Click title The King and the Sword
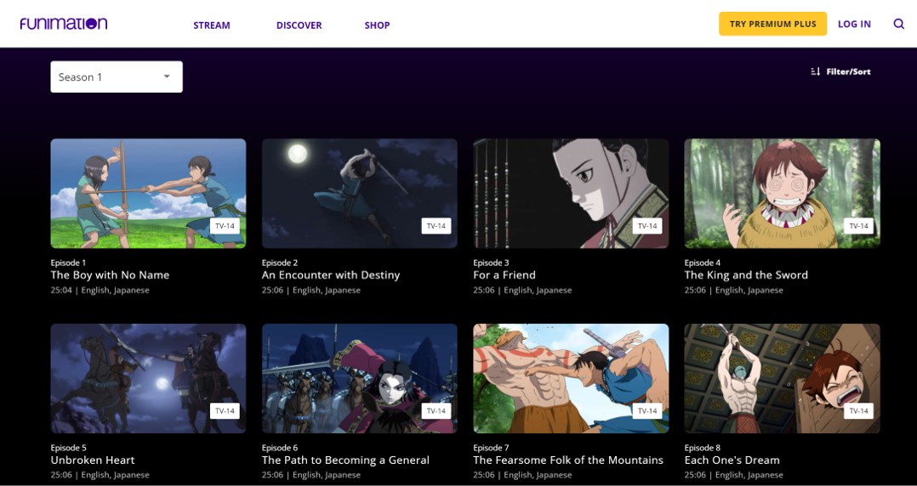Viewport: 917px width, 486px height. pyautogui.click(x=746, y=275)
